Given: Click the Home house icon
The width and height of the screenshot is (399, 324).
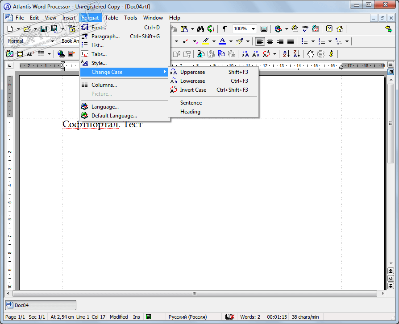Looking at the screenshot, I should [x=340, y=28].
